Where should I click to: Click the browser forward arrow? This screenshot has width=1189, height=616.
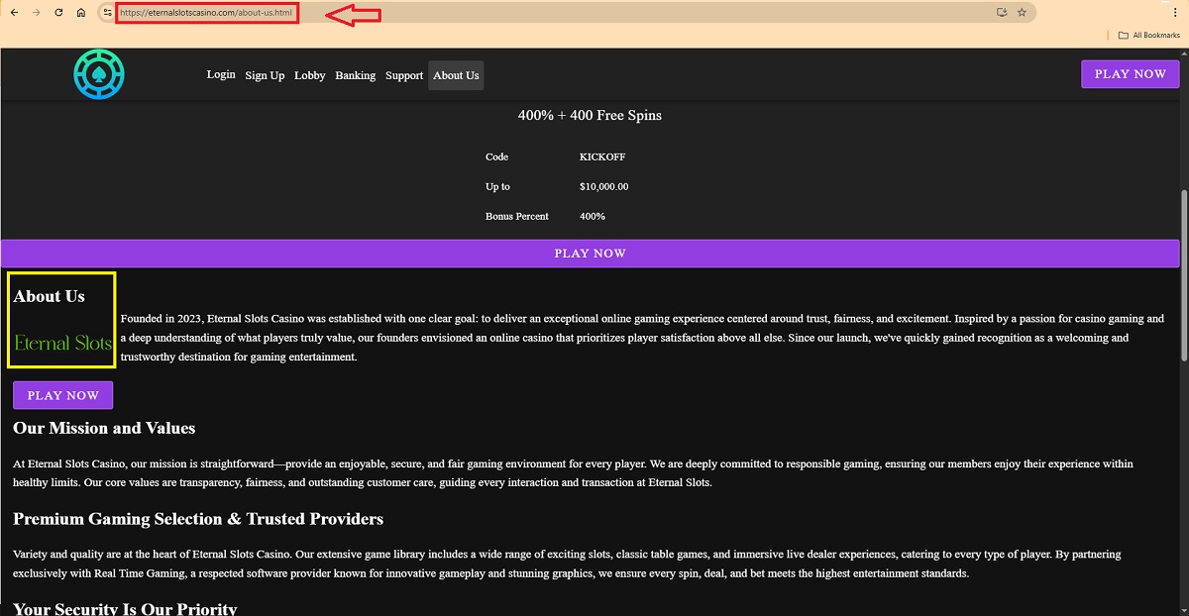pos(36,12)
